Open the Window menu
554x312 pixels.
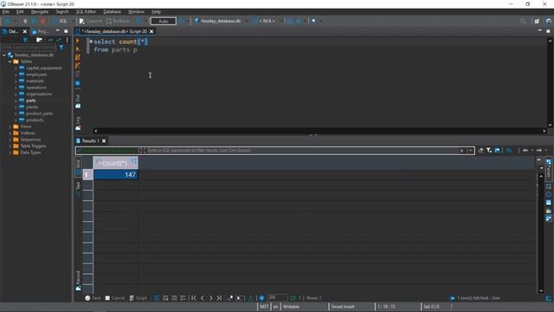click(x=136, y=11)
